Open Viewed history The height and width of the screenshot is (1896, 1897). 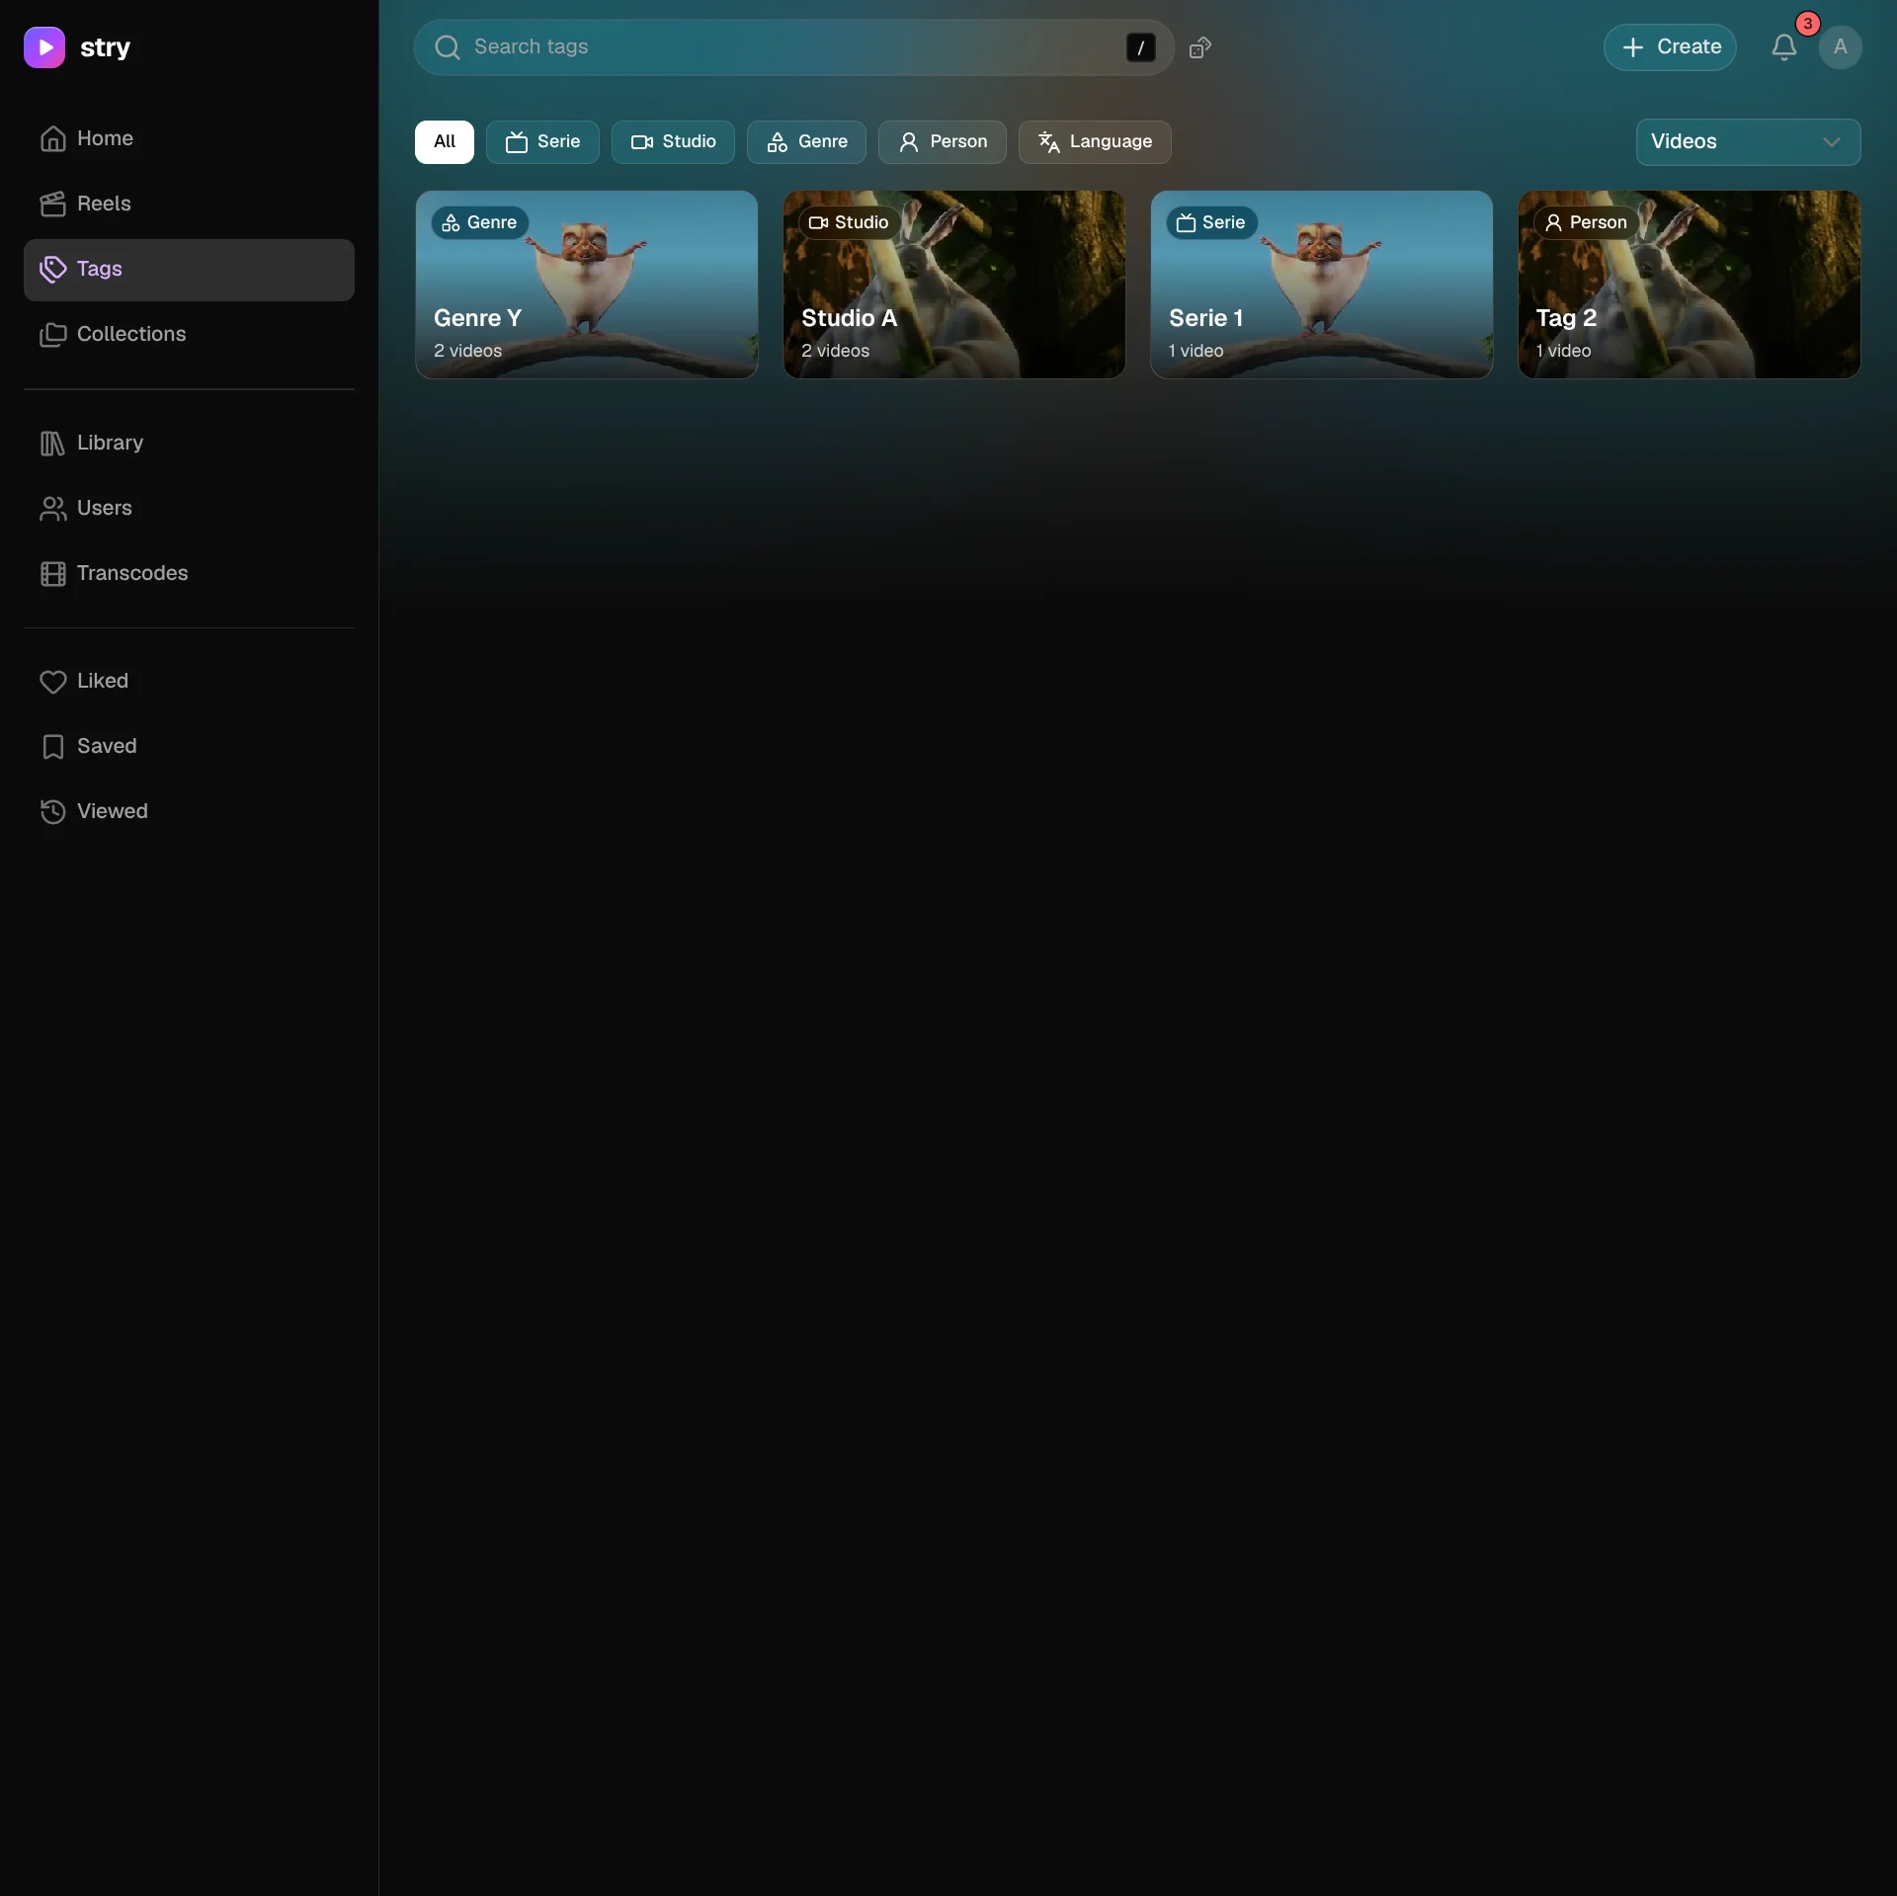[189, 811]
